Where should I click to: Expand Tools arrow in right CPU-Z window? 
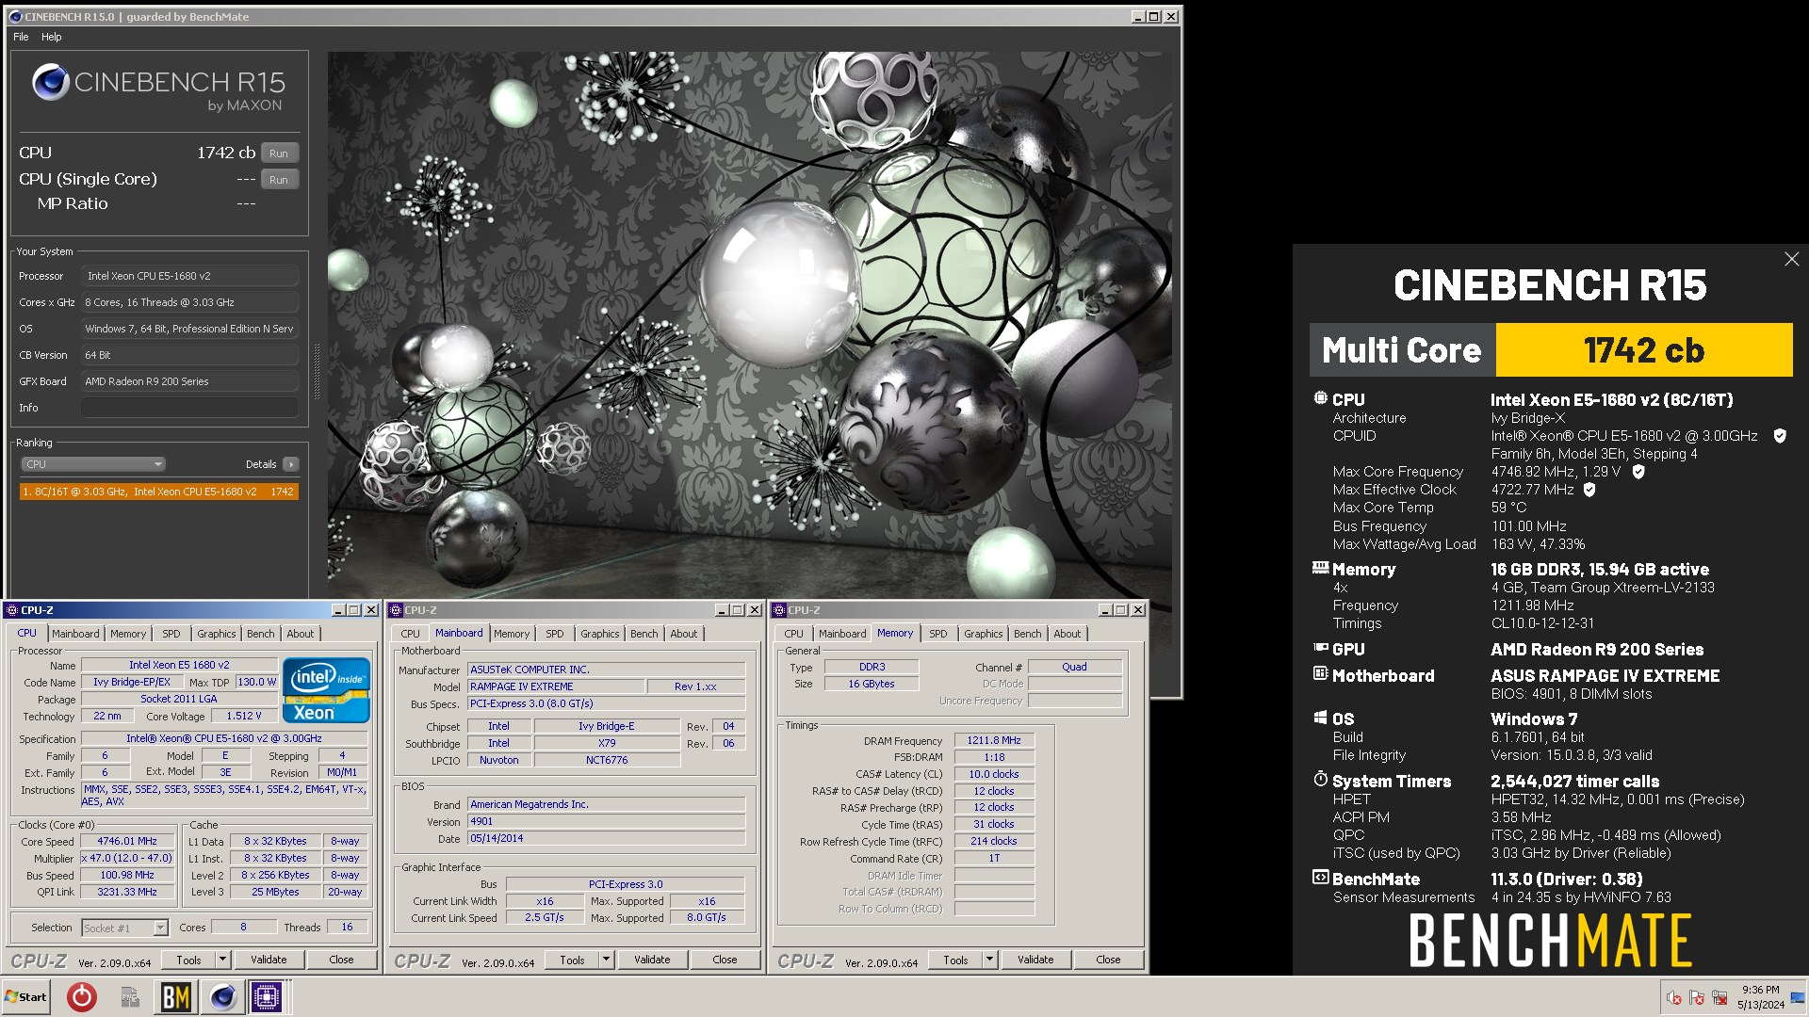(990, 960)
